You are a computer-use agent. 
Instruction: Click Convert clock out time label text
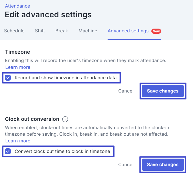[62, 151]
